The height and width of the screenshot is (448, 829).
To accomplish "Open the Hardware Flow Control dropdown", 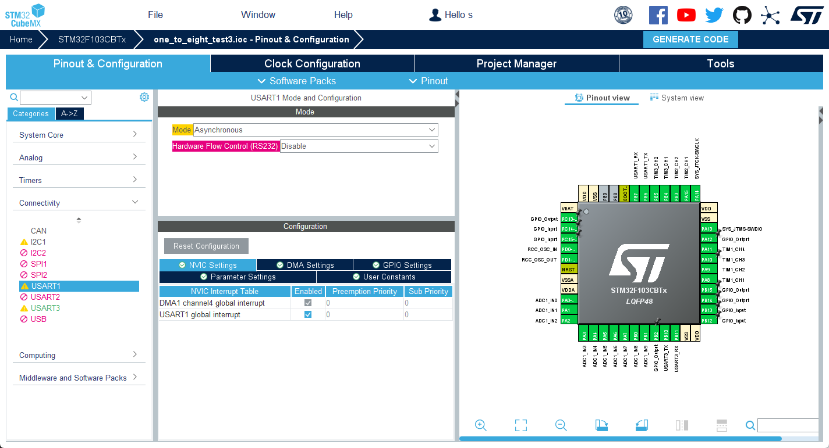I will coord(359,146).
